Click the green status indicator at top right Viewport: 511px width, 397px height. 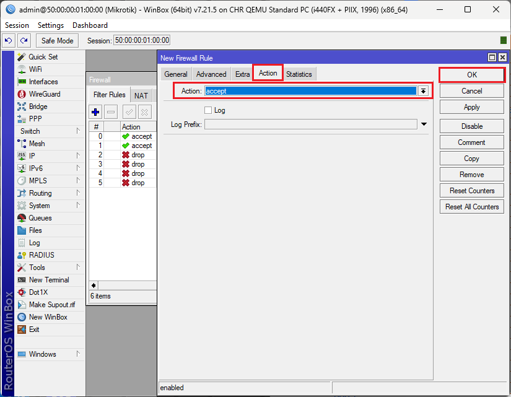click(x=503, y=40)
